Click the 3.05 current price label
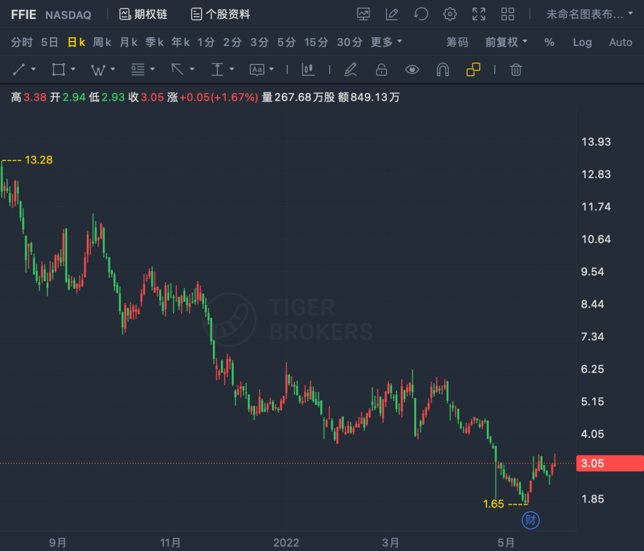The height and width of the screenshot is (551, 644). [x=609, y=463]
